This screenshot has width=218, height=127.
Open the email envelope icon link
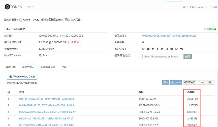[148, 49]
